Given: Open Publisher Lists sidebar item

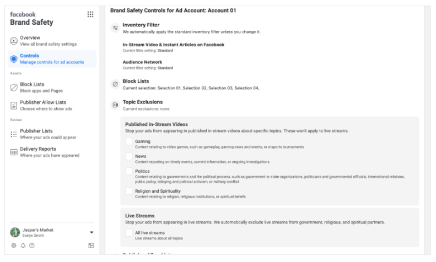Looking at the screenshot, I should pyautogui.click(x=52, y=134).
